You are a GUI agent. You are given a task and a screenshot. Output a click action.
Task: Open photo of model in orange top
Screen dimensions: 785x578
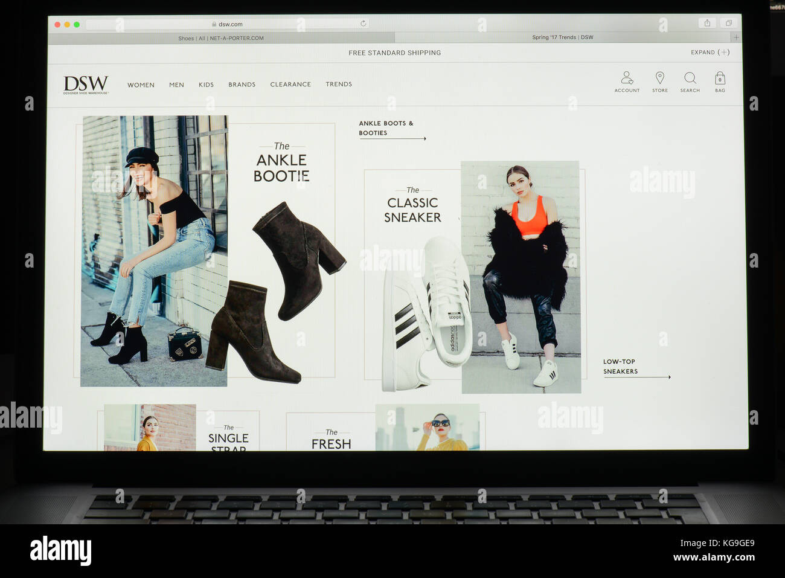pos(521,277)
